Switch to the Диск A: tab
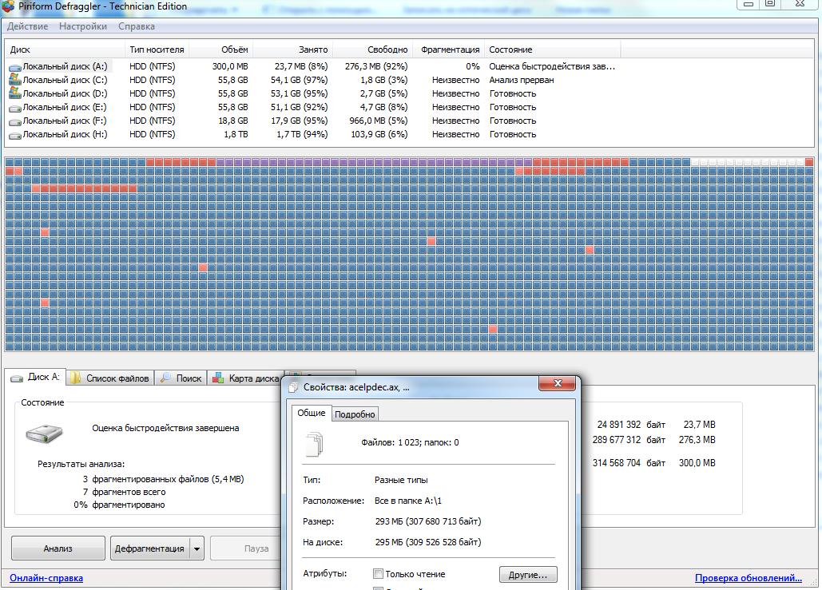 (35, 378)
